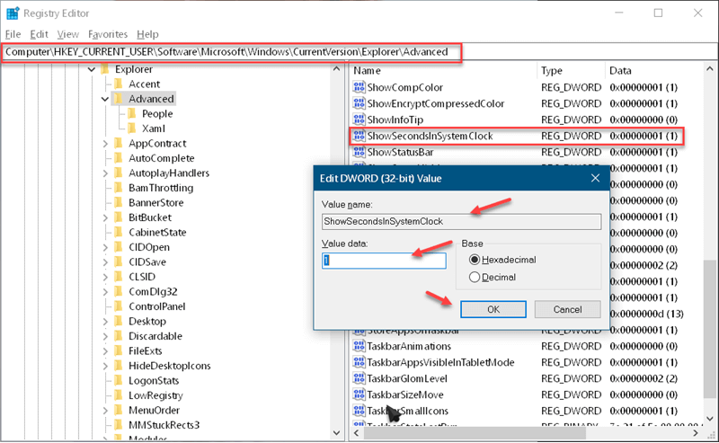The width and height of the screenshot is (719, 443).
Task: Click the Accent folder icon
Action: (x=119, y=84)
